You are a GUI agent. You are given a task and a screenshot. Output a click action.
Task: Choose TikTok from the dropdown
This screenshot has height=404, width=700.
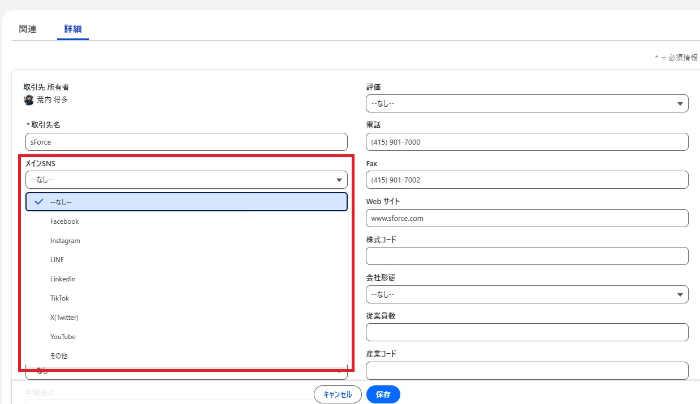59,298
